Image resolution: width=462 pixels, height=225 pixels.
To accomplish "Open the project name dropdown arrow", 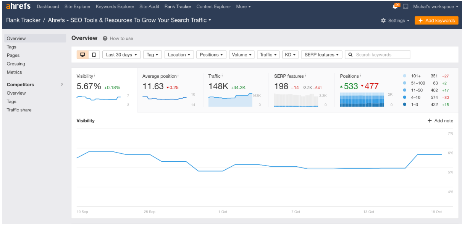I will tap(210, 20).
